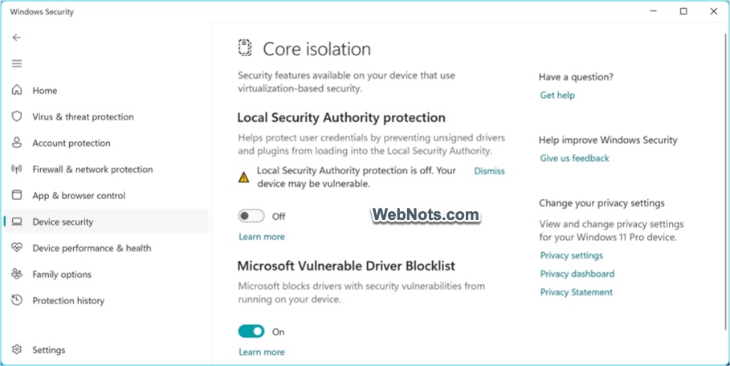Click the Family options people icon
This screenshot has width=730, height=366.
17,274
